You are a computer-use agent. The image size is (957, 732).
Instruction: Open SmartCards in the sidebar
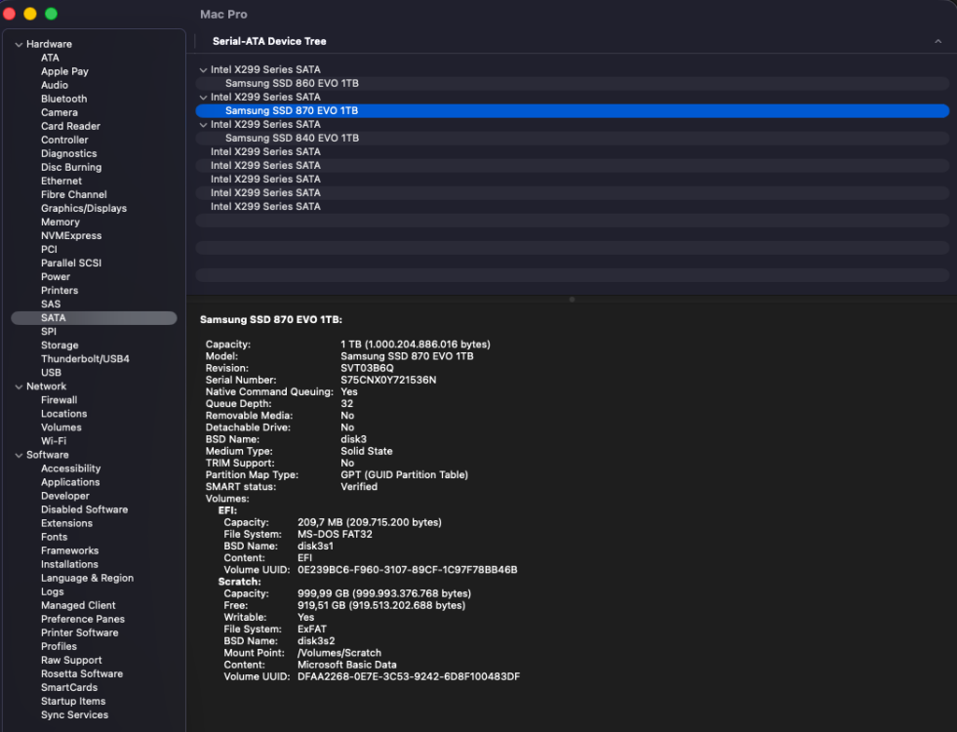(x=69, y=687)
